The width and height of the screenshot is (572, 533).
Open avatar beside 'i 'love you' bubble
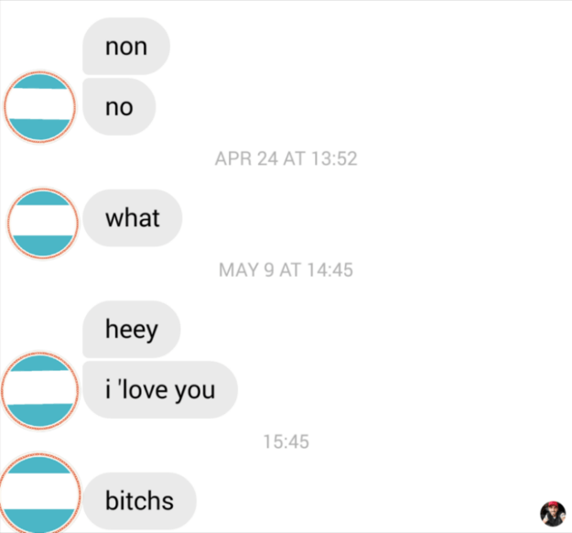(39, 390)
